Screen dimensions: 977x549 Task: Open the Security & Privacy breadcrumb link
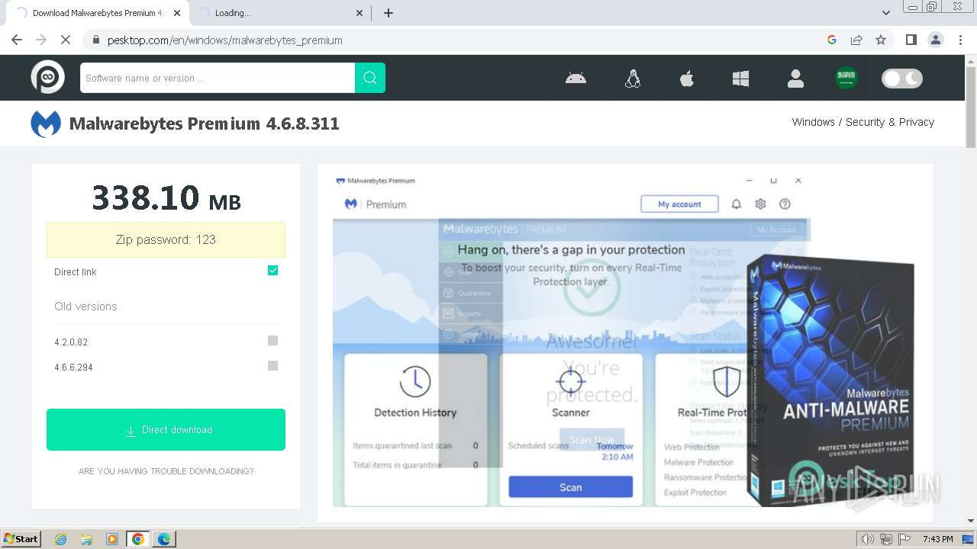click(x=890, y=122)
